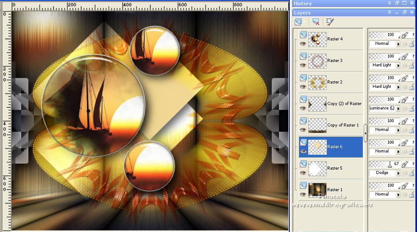Image resolution: width=417 pixels, height=232 pixels.
Task: Select the Raster 2 layer name
Action: pos(335,82)
